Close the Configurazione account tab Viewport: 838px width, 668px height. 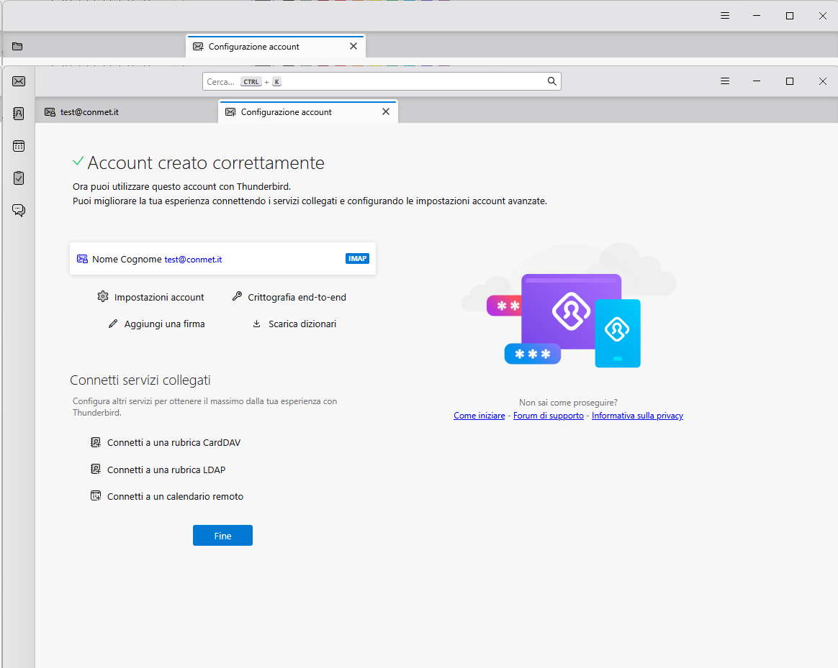[x=385, y=111]
